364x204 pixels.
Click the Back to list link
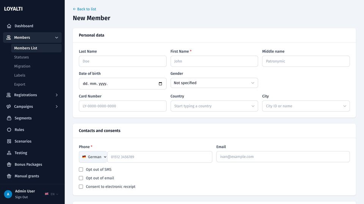[x=85, y=9]
